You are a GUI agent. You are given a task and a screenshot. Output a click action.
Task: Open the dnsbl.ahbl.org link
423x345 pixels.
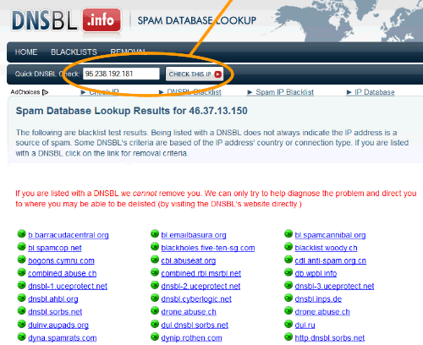pyautogui.click(x=53, y=299)
